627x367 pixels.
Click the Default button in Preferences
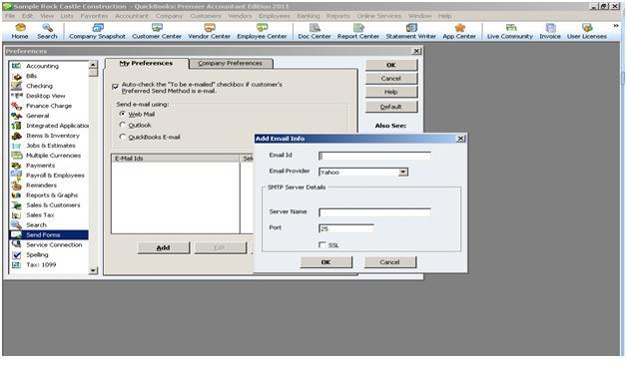click(x=391, y=107)
